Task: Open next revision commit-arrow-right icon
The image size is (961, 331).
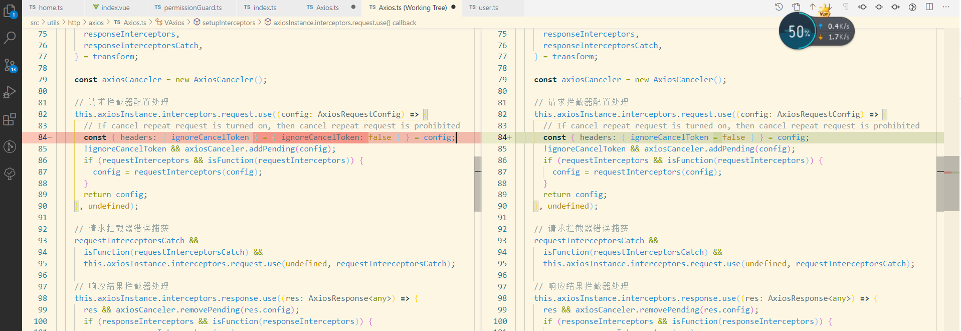Action: (x=895, y=7)
